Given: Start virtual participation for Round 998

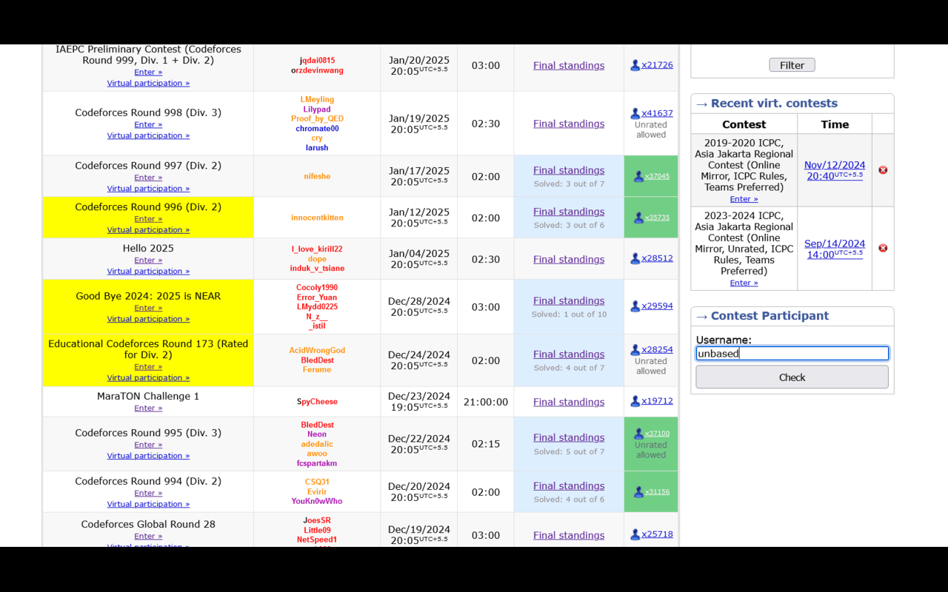Looking at the screenshot, I should coord(148,136).
